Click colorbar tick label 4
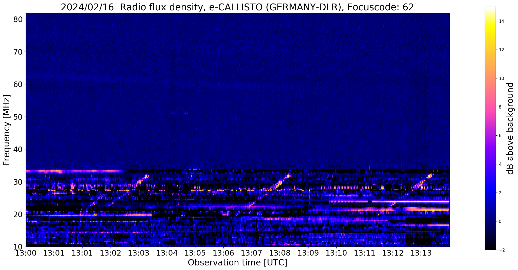518x270 pixels. pyautogui.click(x=500, y=164)
